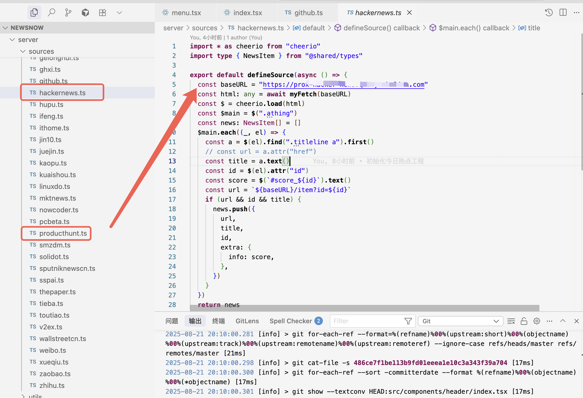The image size is (583, 398).
Task: Open the cube-shaped activity bar icon
Action: [85, 13]
